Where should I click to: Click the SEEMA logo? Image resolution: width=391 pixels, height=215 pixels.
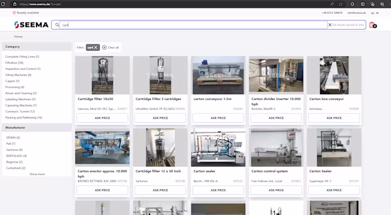[x=31, y=25]
